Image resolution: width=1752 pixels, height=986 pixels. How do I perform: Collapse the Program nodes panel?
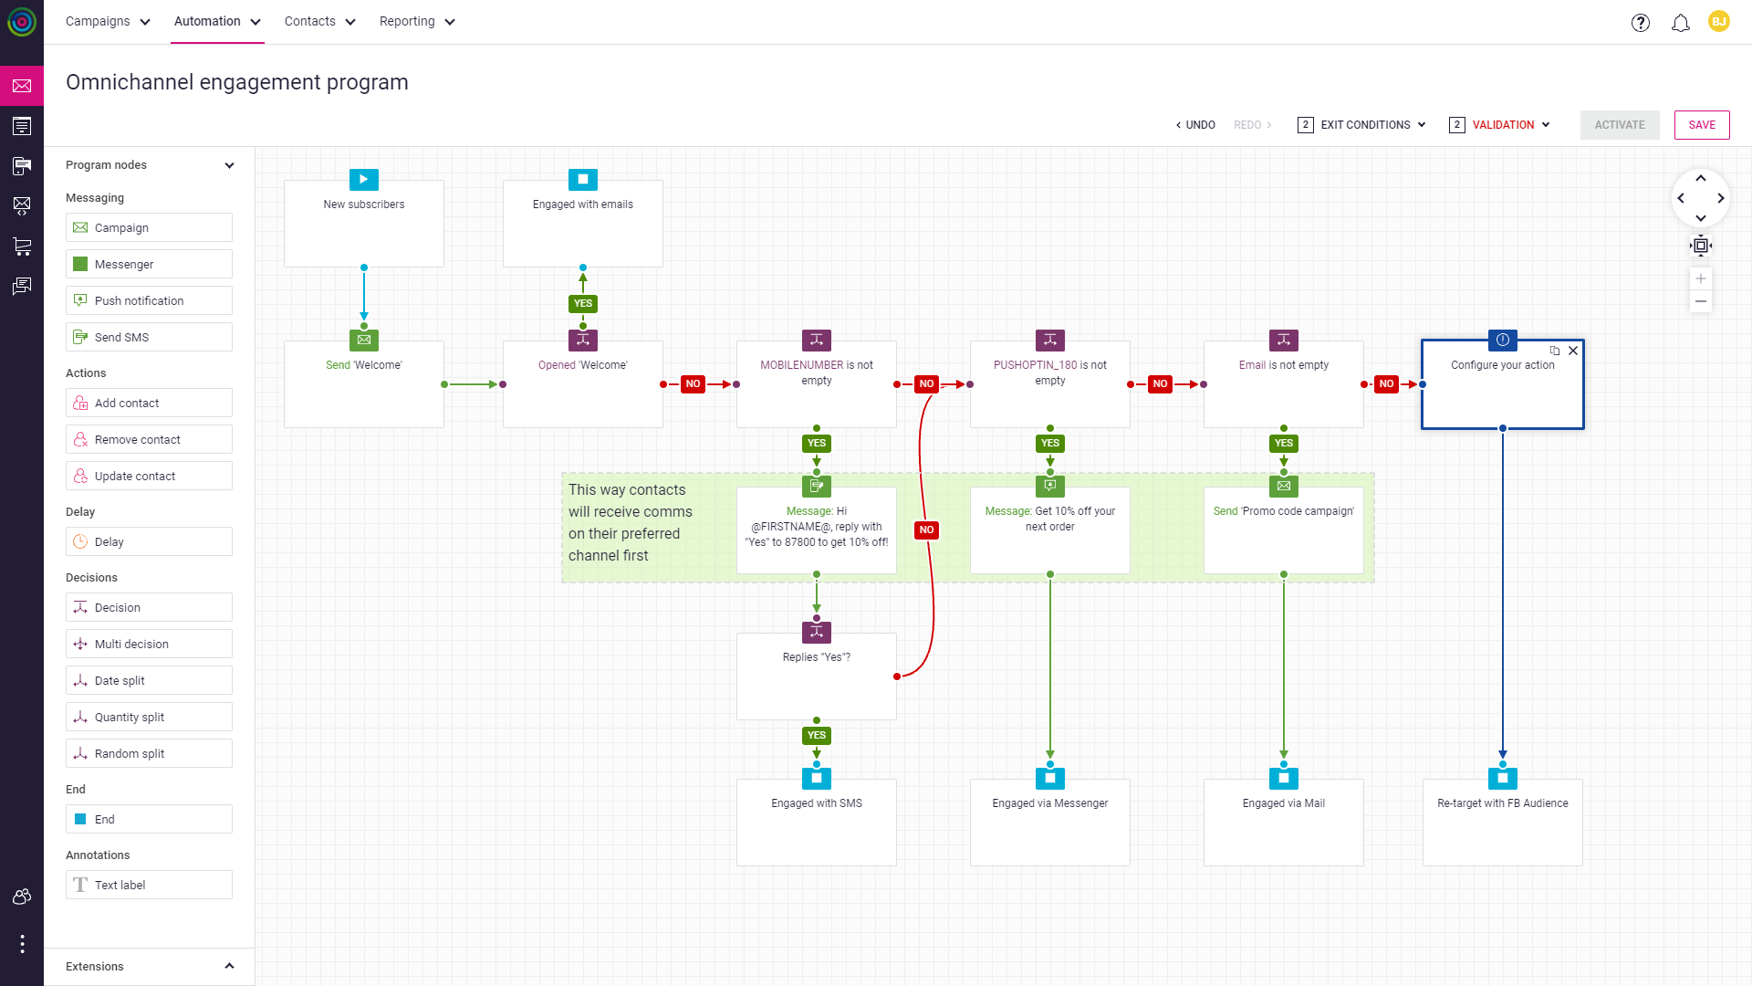click(229, 165)
